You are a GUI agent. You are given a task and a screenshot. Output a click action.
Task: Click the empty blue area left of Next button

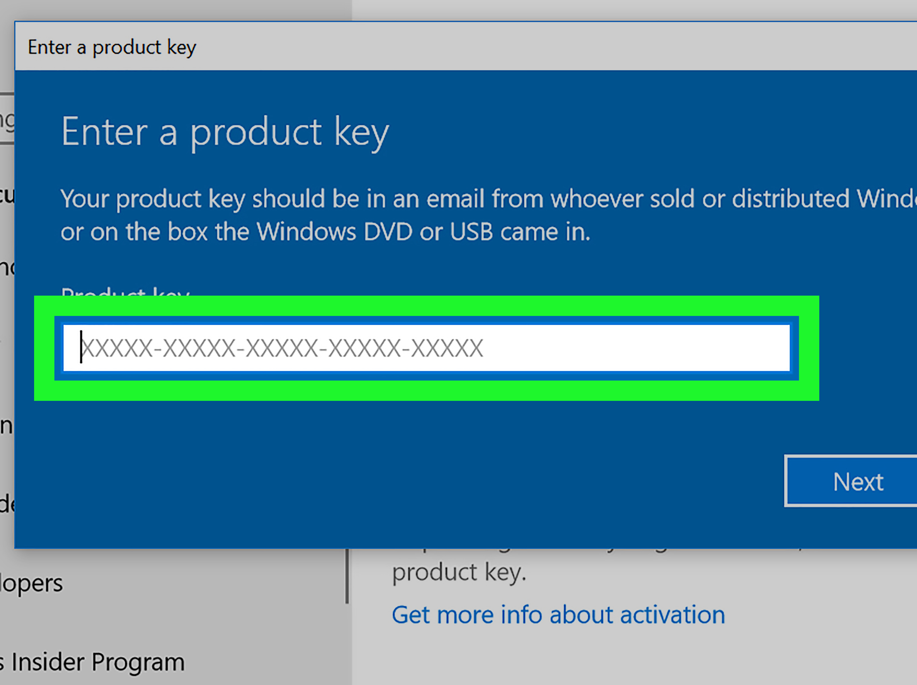point(398,481)
